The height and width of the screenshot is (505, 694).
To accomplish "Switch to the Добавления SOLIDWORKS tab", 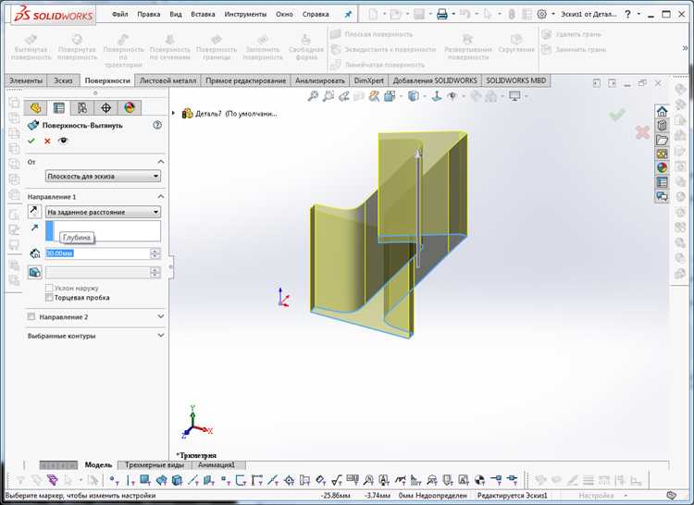I will [435, 80].
